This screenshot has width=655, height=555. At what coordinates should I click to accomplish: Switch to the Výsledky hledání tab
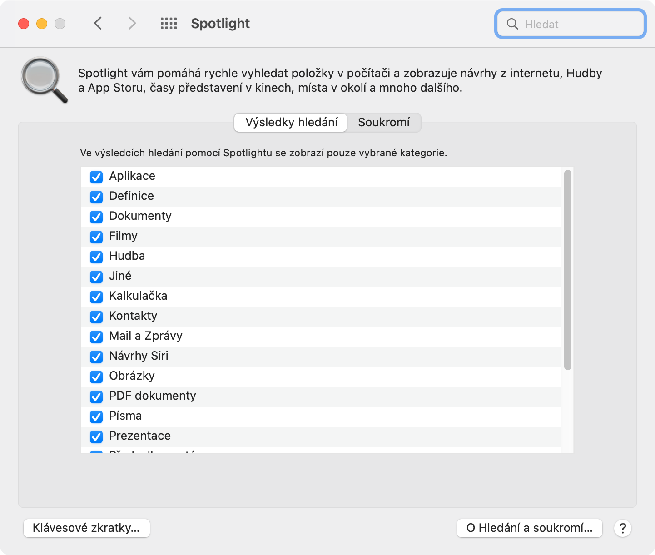(291, 123)
